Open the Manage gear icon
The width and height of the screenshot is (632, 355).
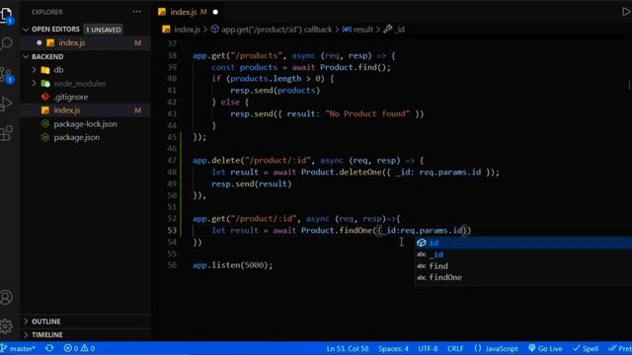tap(6, 326)
